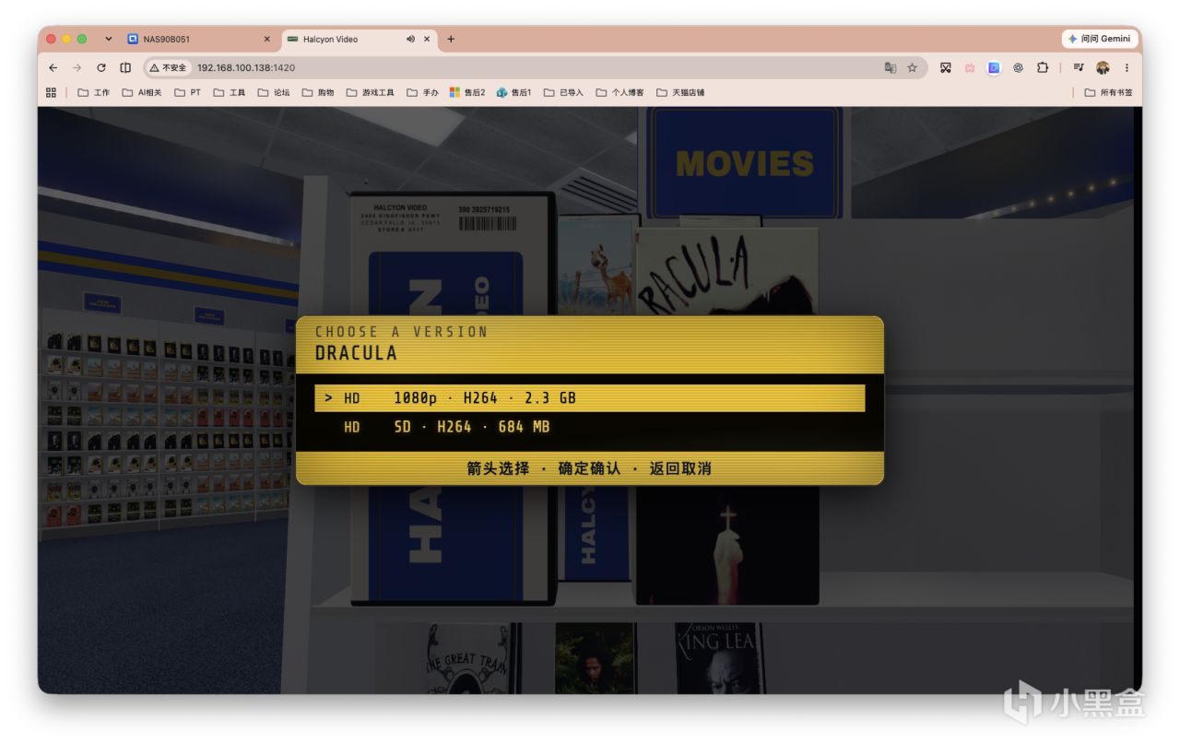This screenshot has width=1180, height=744.
Task: Click the blue square extension icon
Action: [x=994, y=67]
